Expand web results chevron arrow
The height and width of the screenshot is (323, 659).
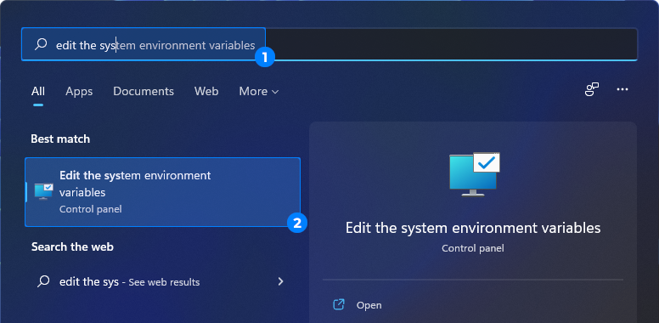click(281, 281)
